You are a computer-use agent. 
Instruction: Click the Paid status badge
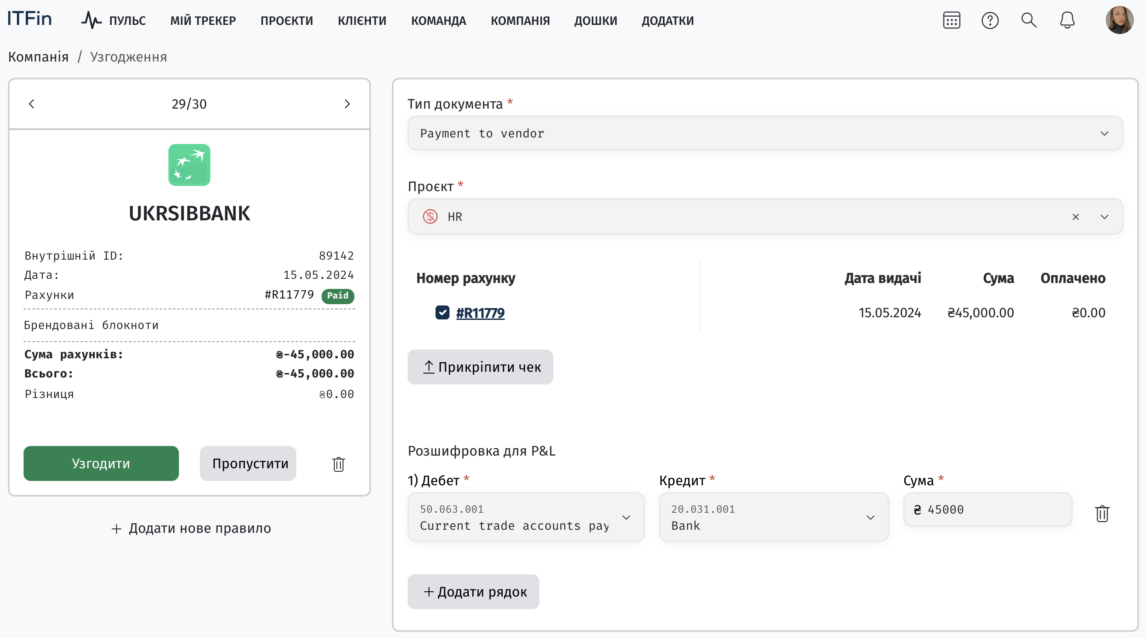point(338,295)
